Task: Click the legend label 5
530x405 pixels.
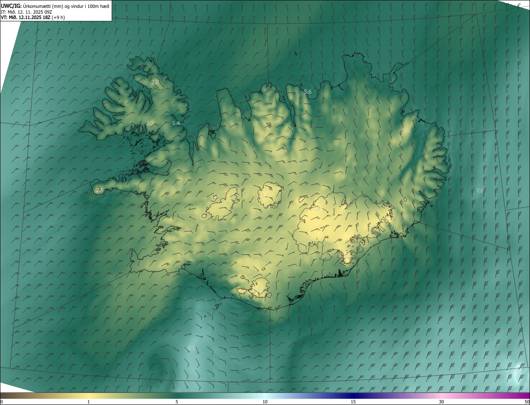Action: pos(177,402)
